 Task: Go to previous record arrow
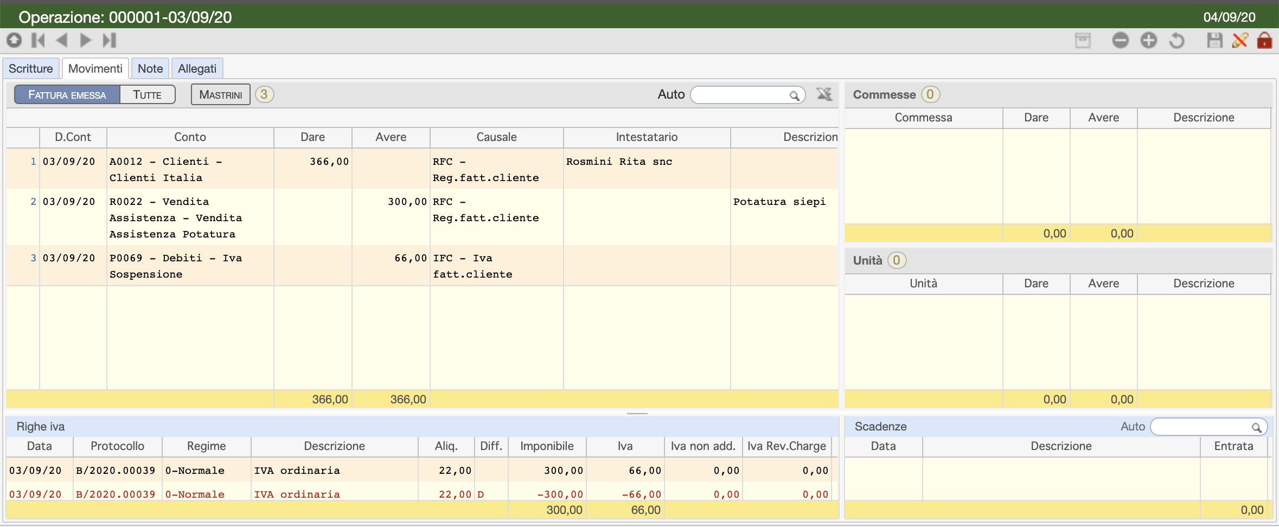62,40
